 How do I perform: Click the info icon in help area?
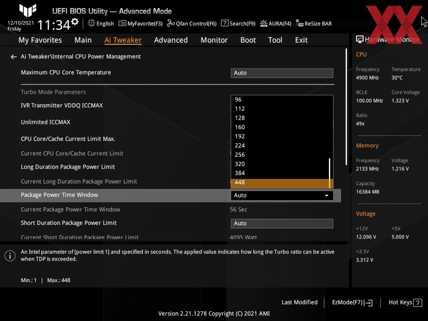(x=10, y=256)
